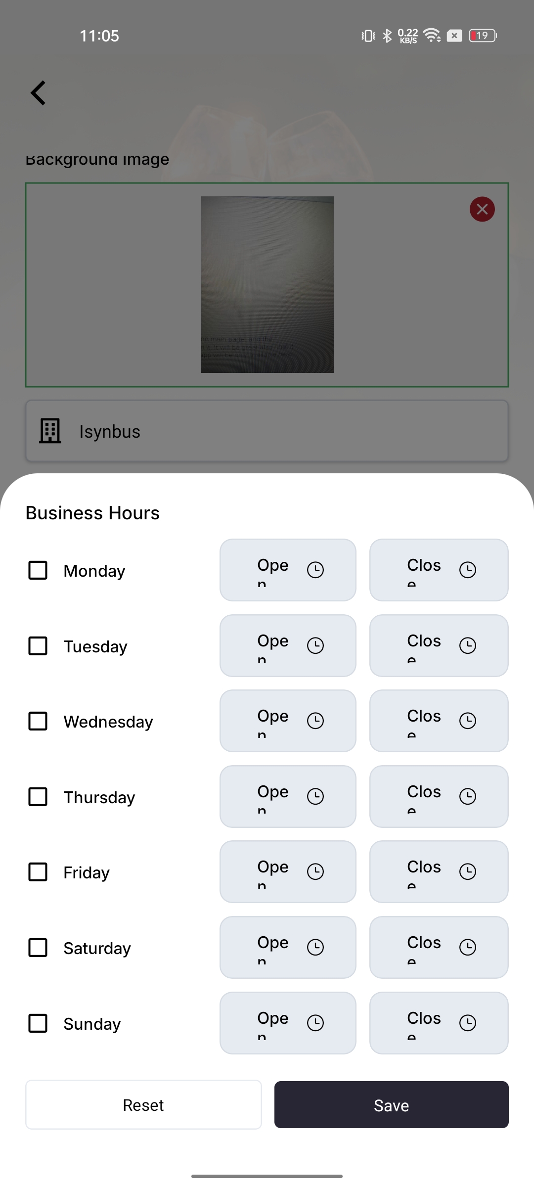Screen dimensions: 534x1187
Task: Open Monday's closing time picker
Action: 439,570
